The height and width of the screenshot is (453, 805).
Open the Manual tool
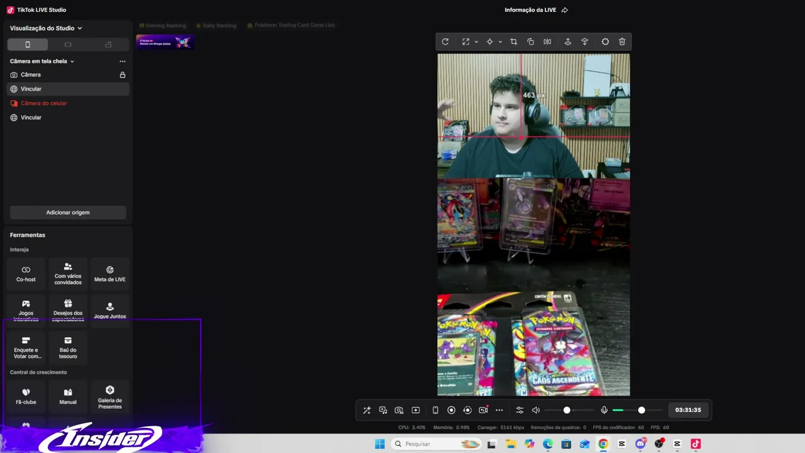pyautogui.click(x=68, y=396)
